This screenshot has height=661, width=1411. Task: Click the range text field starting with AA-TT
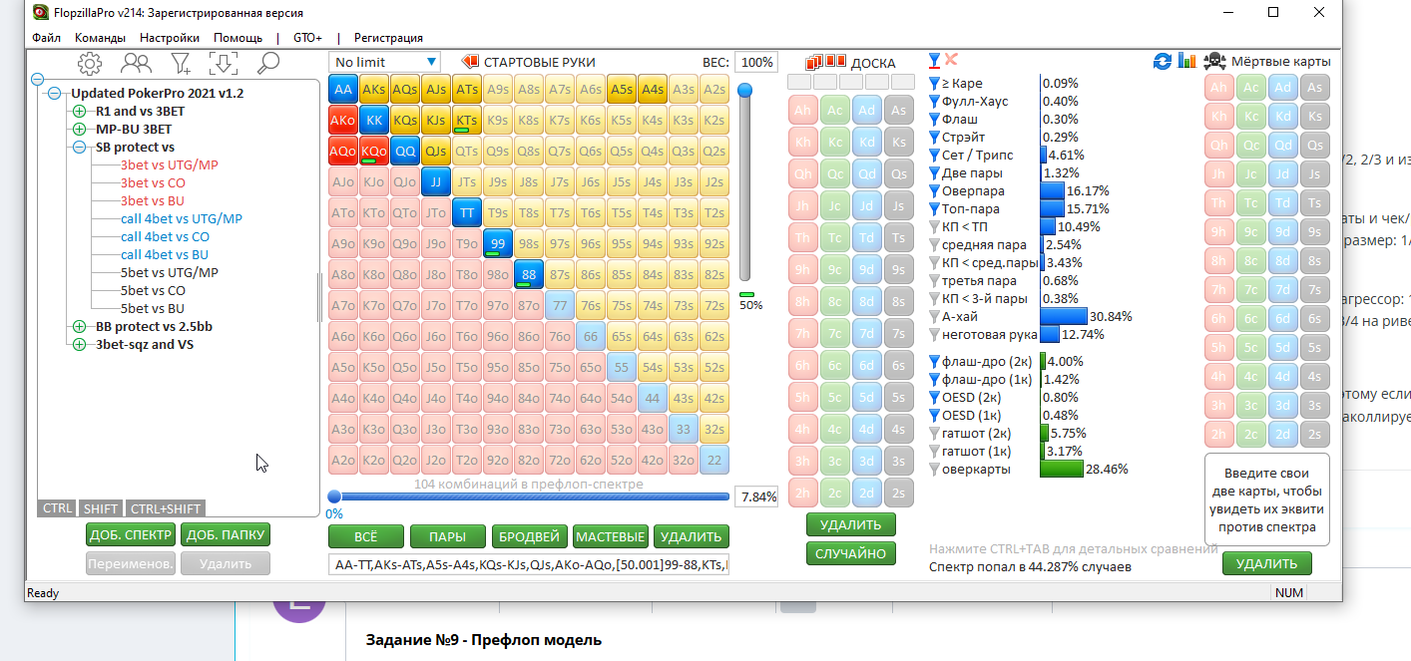529,565
